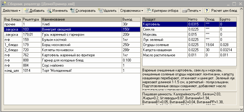The height and width of the screenshot is (112, 244).
Task: Click the printer icon for Печать
Action: [x=184, y=11]
